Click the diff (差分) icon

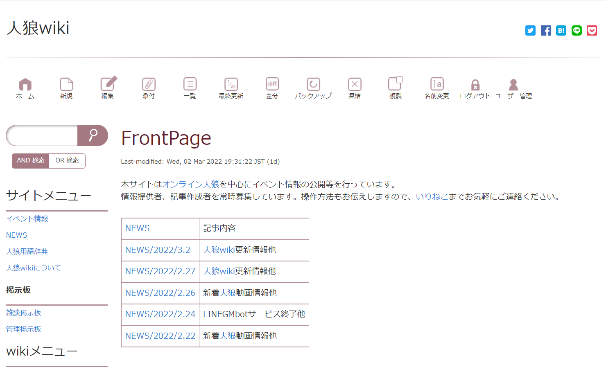pos(272,84)
